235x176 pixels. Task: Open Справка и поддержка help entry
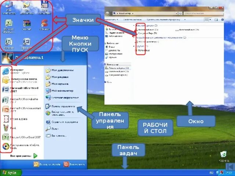tap(62, 122)
